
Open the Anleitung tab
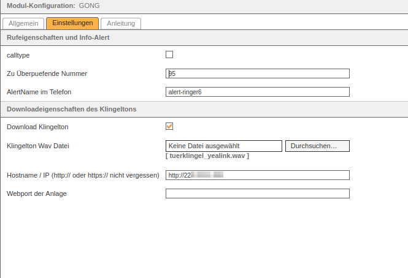point(121,23)
